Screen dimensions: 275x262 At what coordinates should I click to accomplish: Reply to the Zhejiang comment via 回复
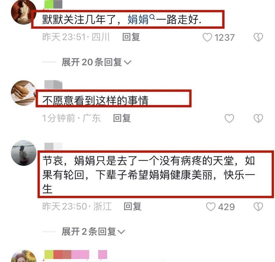(x=132, y=206)
